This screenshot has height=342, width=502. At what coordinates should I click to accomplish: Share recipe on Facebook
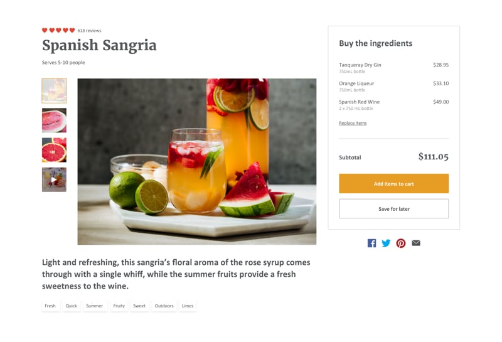(371, 243)
